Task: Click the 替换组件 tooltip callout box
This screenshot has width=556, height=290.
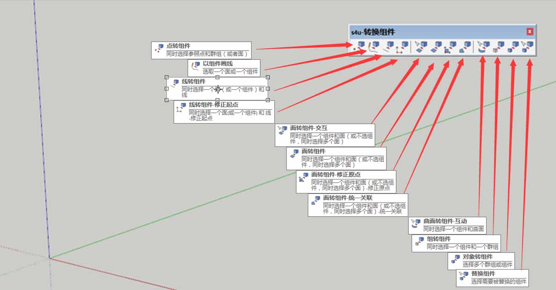Action: tap(492, 277)
